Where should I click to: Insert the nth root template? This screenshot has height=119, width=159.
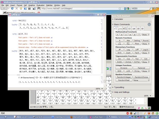pos(128,44)
